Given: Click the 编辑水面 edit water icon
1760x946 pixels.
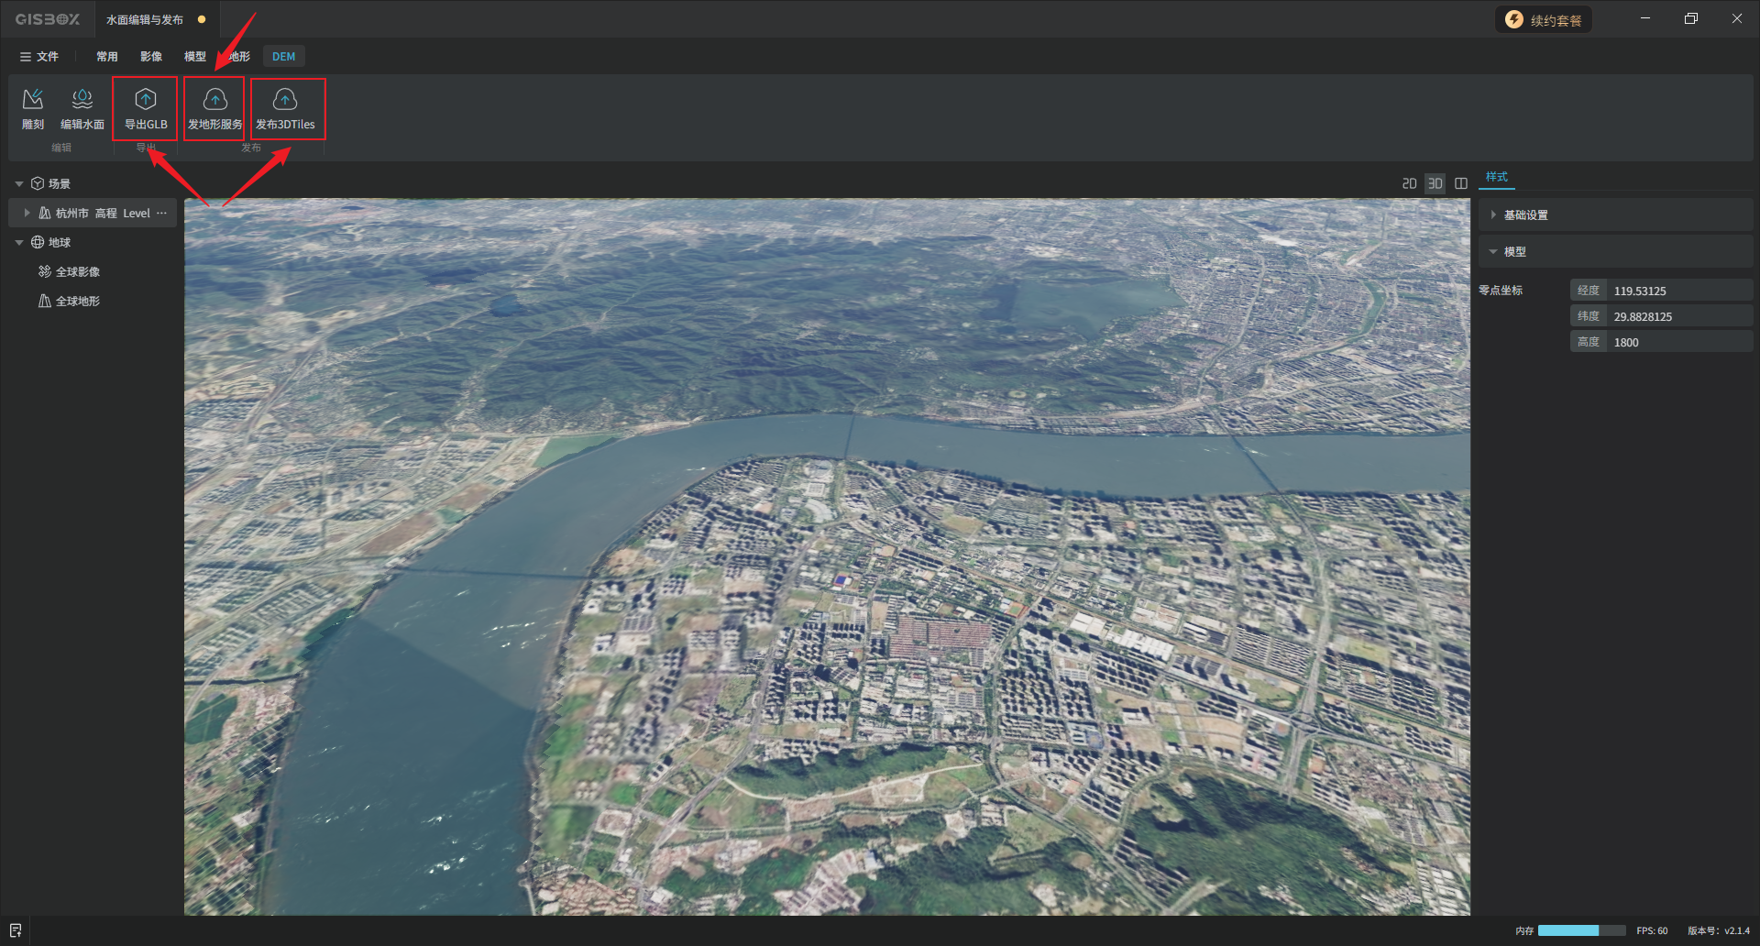Looking at the screenshot, I should tap(82, 108).
